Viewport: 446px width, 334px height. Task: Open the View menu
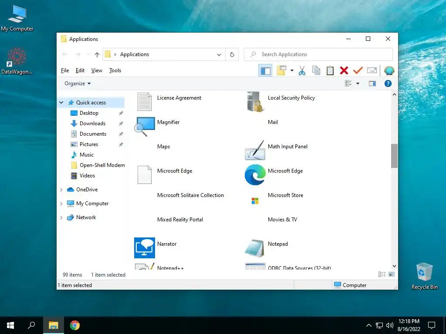[97, 70]
